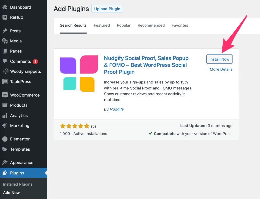
Task: Select Add New plugins submenu
Action: pyautogui.click(x=11, y=193)
